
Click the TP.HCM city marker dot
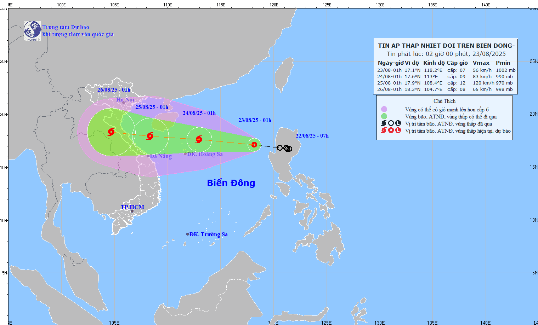132,211
